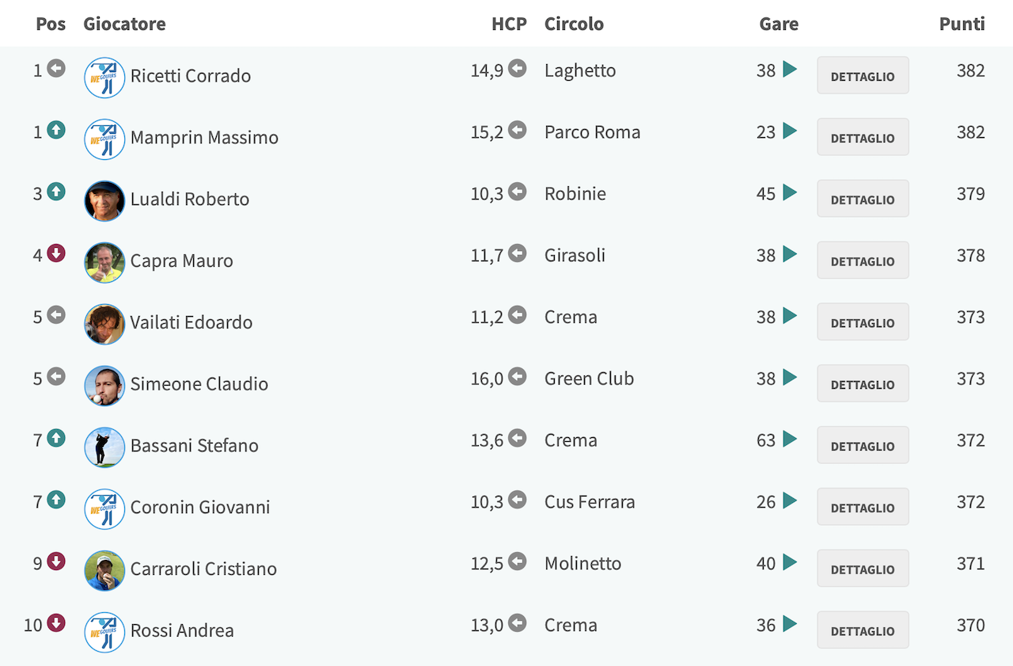Sort the table by HCP column header

pos(509,24)
